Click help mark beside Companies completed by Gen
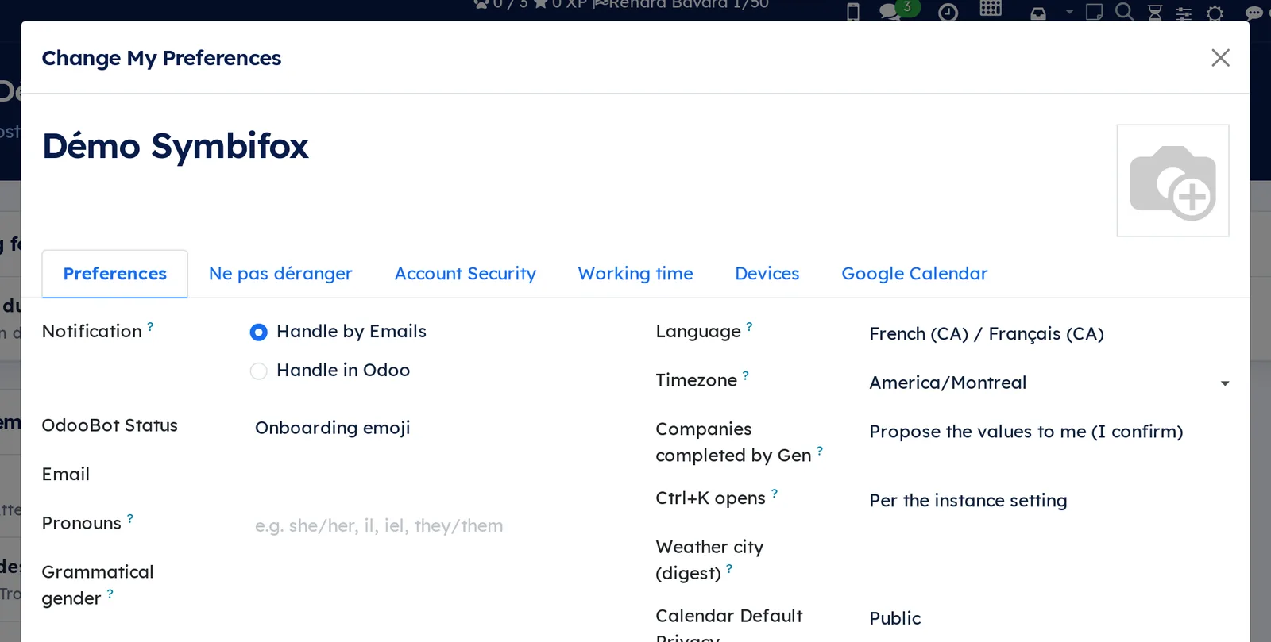 820,450
